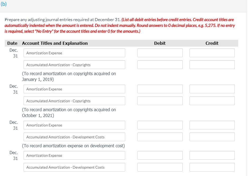Image resolution: width=248 pixels, height=176 pixels.
Task: Click the Debit column header
Action: tap(160, 43)
